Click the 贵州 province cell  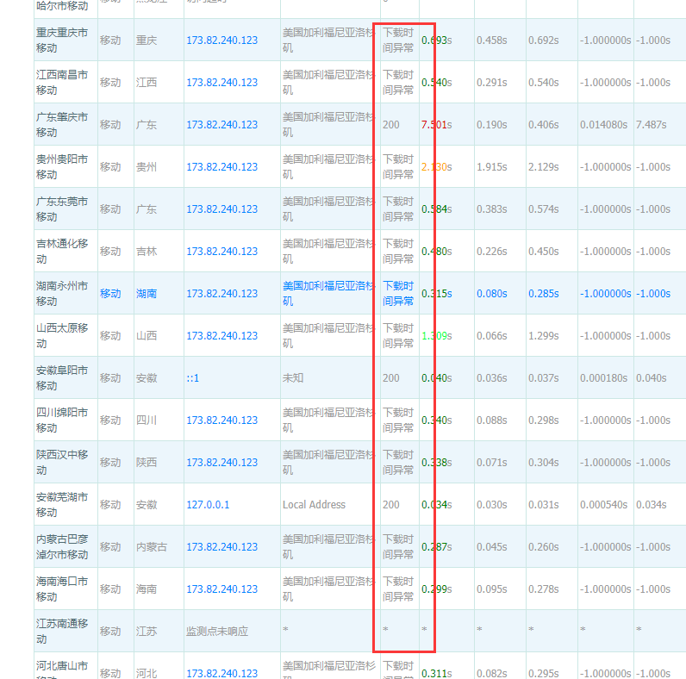[147, 167]
